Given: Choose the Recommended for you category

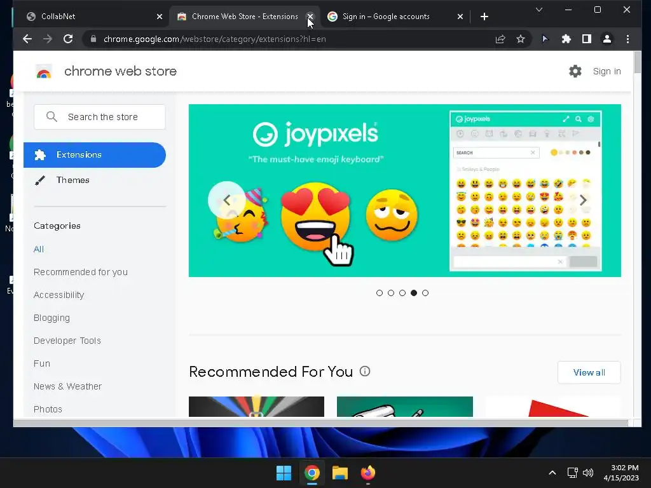Looking at the screenshot, I should (x=81, y=272).
